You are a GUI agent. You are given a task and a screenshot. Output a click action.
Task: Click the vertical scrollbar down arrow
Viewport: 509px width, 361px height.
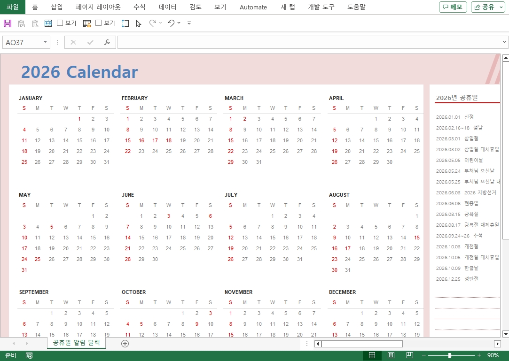tap(505, 334)
